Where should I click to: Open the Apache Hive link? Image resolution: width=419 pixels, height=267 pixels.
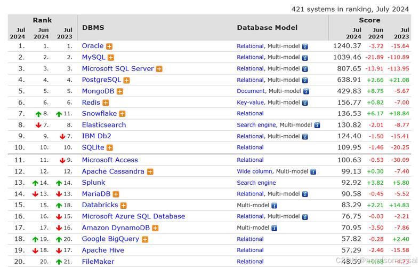(103, 250)
